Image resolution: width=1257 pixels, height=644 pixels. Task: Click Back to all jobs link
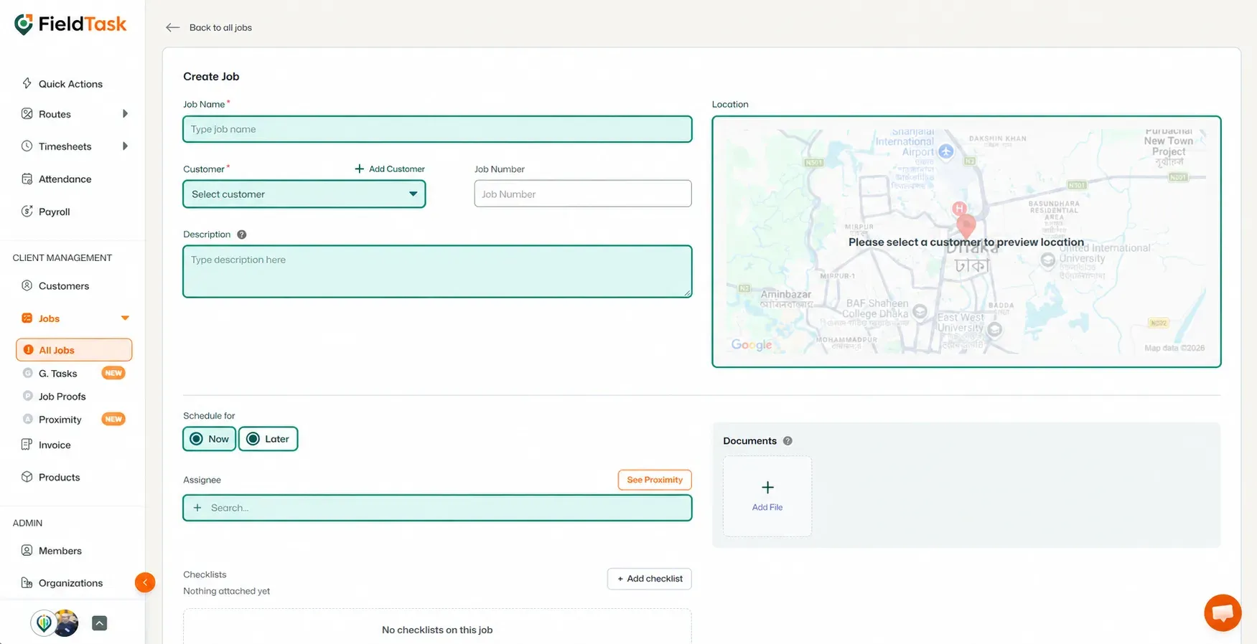(x=220, y=28)
